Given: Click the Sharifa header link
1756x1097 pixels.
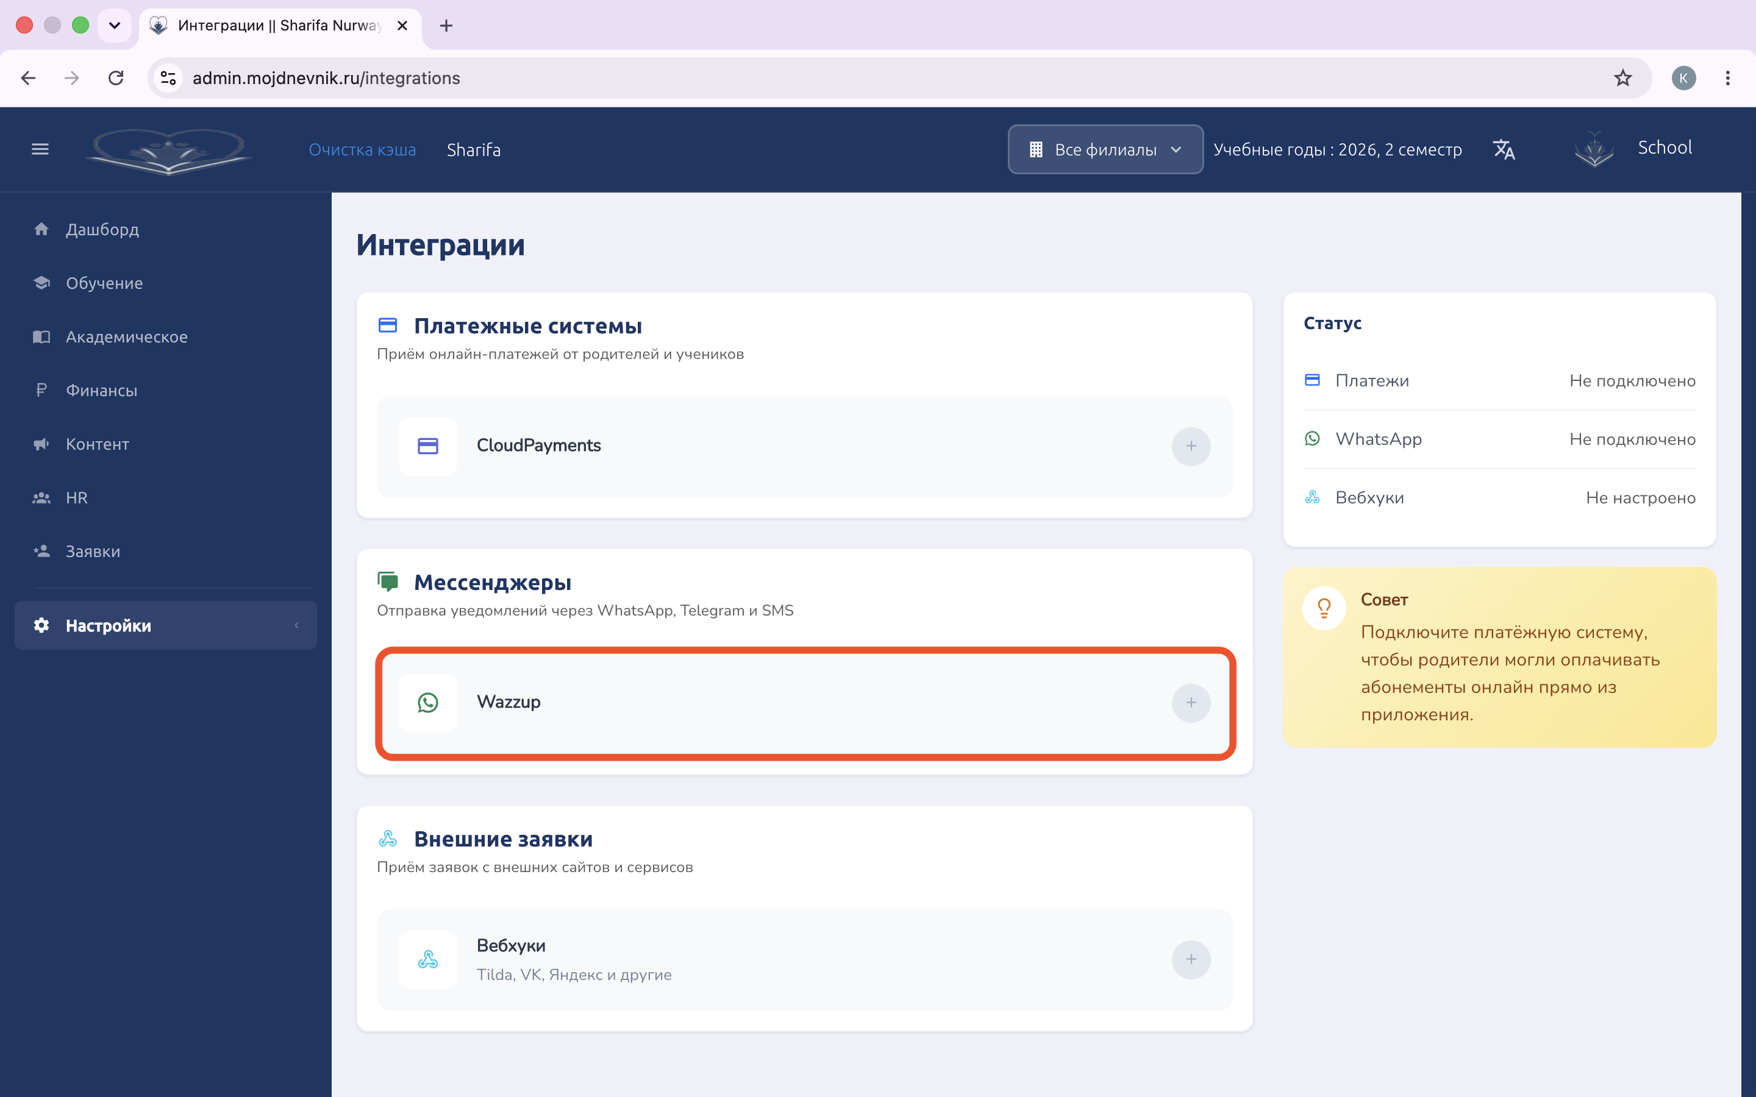Looking at the screenshot, I should point(474,149).
